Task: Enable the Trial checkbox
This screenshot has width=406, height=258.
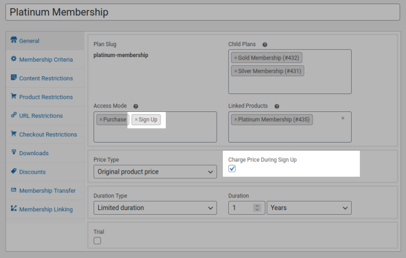Action: click(98, 241)
